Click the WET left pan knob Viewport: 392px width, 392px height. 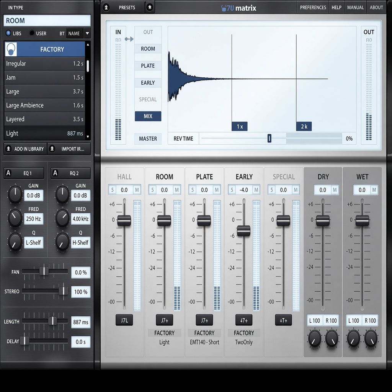coord(353,338)
